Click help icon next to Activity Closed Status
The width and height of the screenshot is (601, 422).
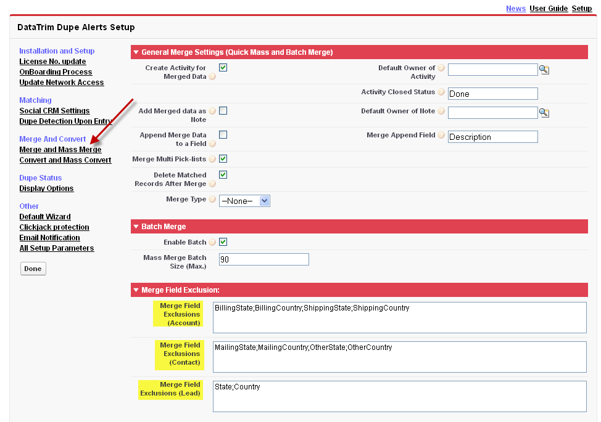pyautogui.click(x=441, y=92)
